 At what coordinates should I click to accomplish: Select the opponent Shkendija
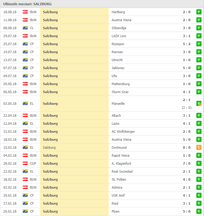point(119,28)
